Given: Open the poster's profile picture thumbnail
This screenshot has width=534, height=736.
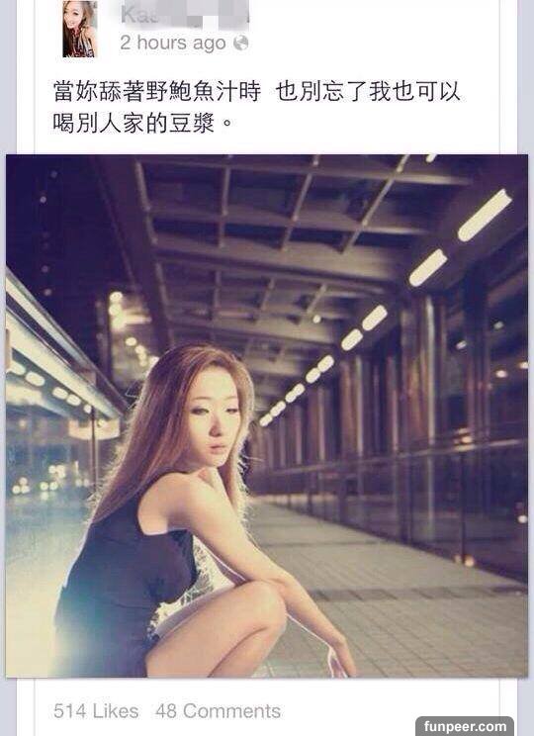Looking at the screenshot, I should [x=80, y=29].
